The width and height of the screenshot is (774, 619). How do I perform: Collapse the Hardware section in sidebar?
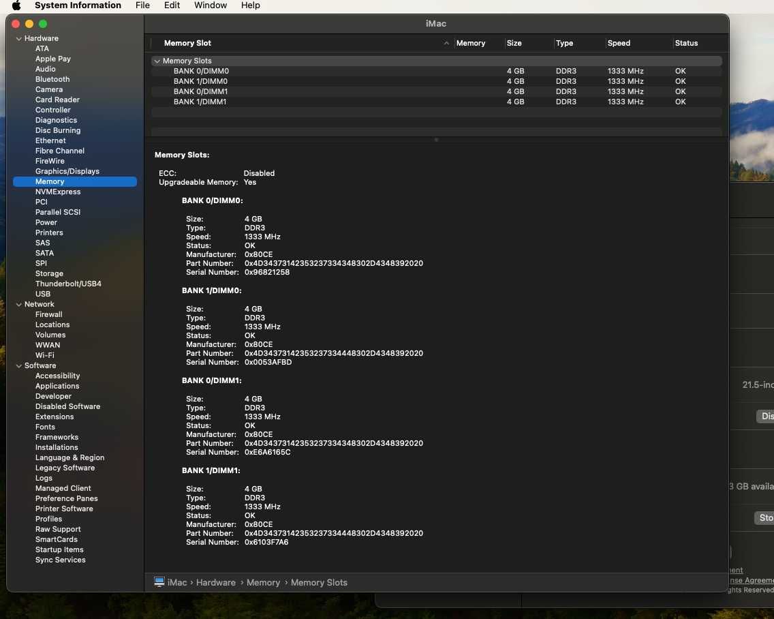coord(19,39)
